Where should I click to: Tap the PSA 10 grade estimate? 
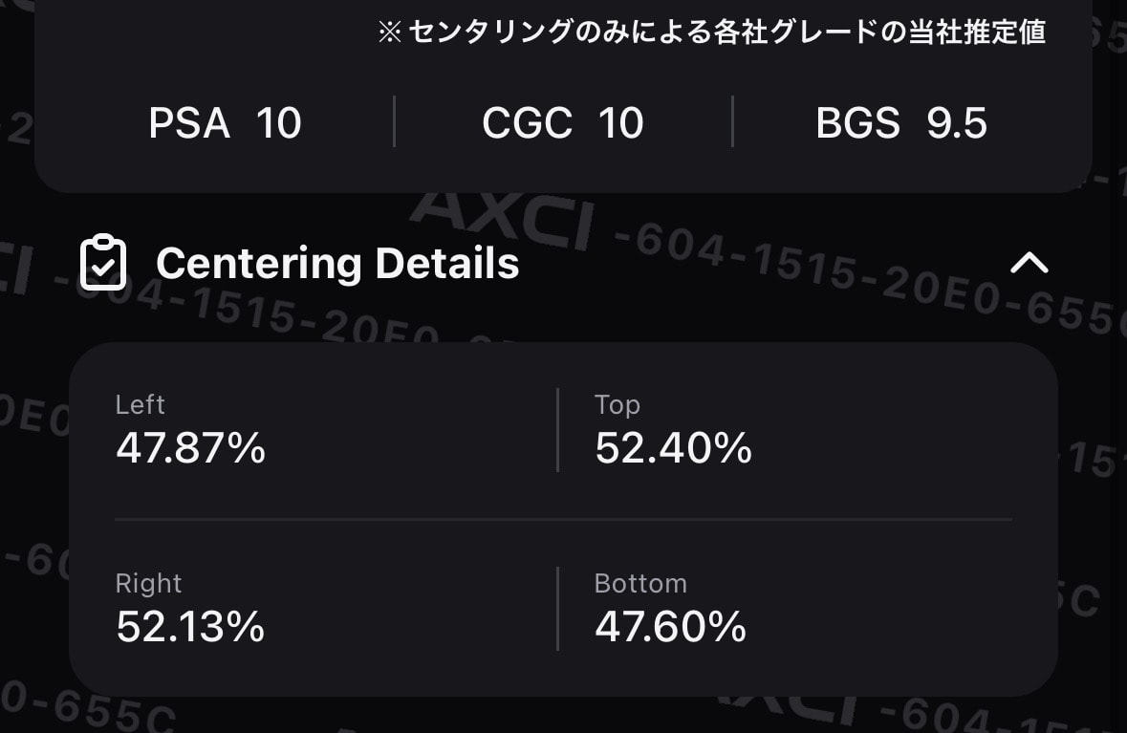click(225, 123)
